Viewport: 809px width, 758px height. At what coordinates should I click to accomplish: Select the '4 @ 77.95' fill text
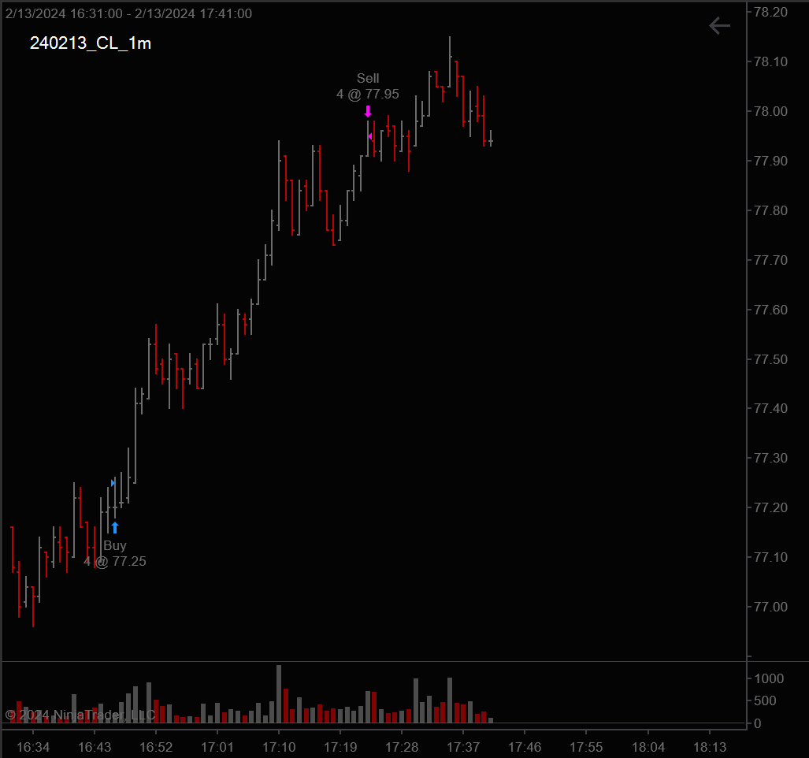click(x=368, y=94)
